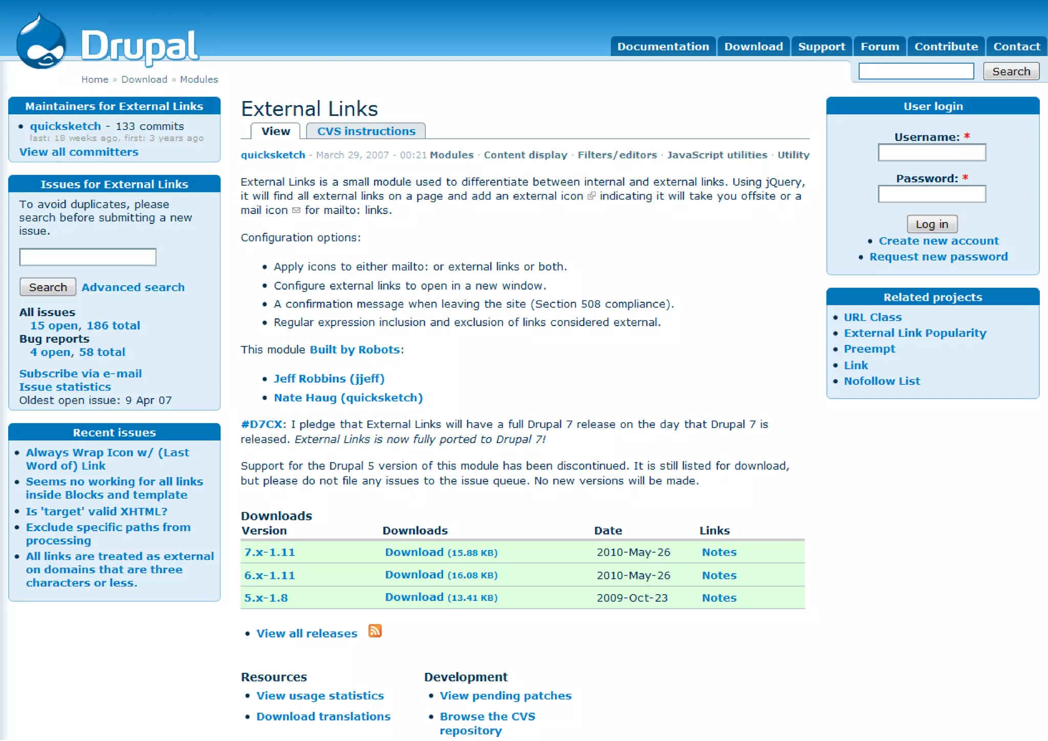Switch to the View tab
The width and height of the screenshot is (1048, 741).
pyautogui.click(x=275, y=131)
